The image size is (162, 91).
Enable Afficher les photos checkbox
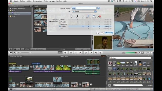[x=108, y=89]
